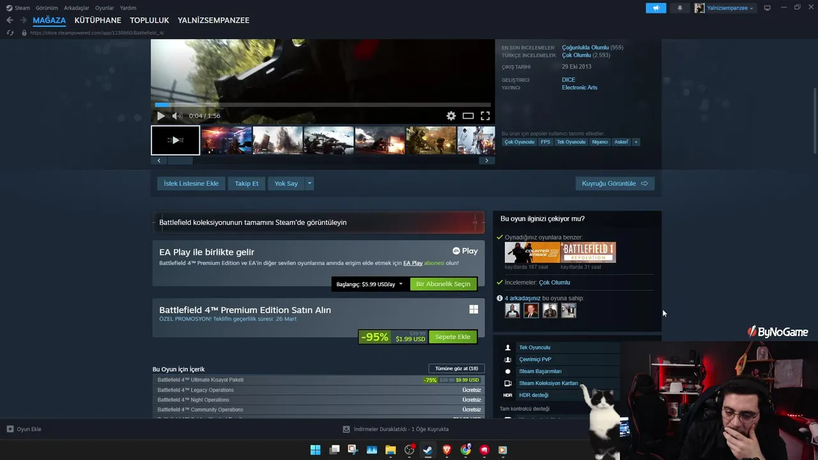Click the Counter-Strike 2 game image
Screen dimensions: 818x460
coord(532,252)
